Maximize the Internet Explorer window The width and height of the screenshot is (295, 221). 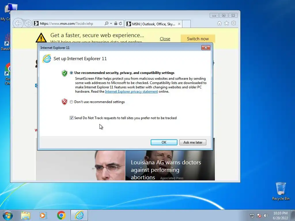click(x=224, y=16)
